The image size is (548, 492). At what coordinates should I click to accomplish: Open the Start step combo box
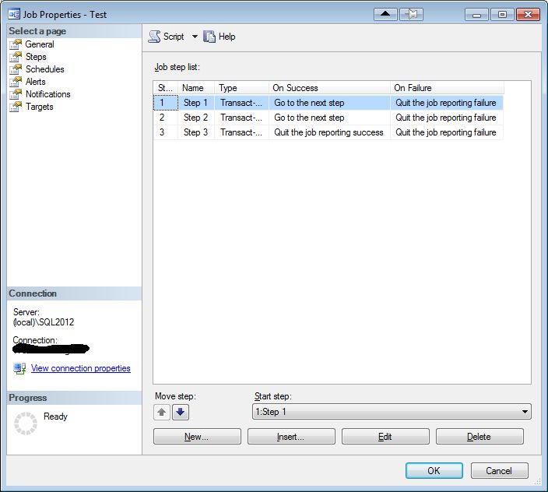click(x=392, y=412)
